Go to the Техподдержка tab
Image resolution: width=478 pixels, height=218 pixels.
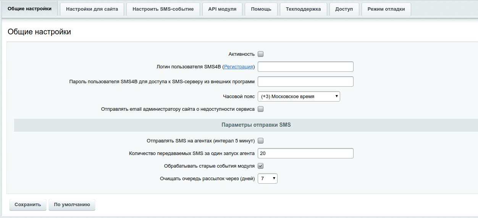tap(304, 9)
